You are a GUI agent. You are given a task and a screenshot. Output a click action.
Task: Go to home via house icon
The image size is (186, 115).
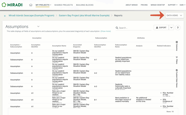[31, 5]
